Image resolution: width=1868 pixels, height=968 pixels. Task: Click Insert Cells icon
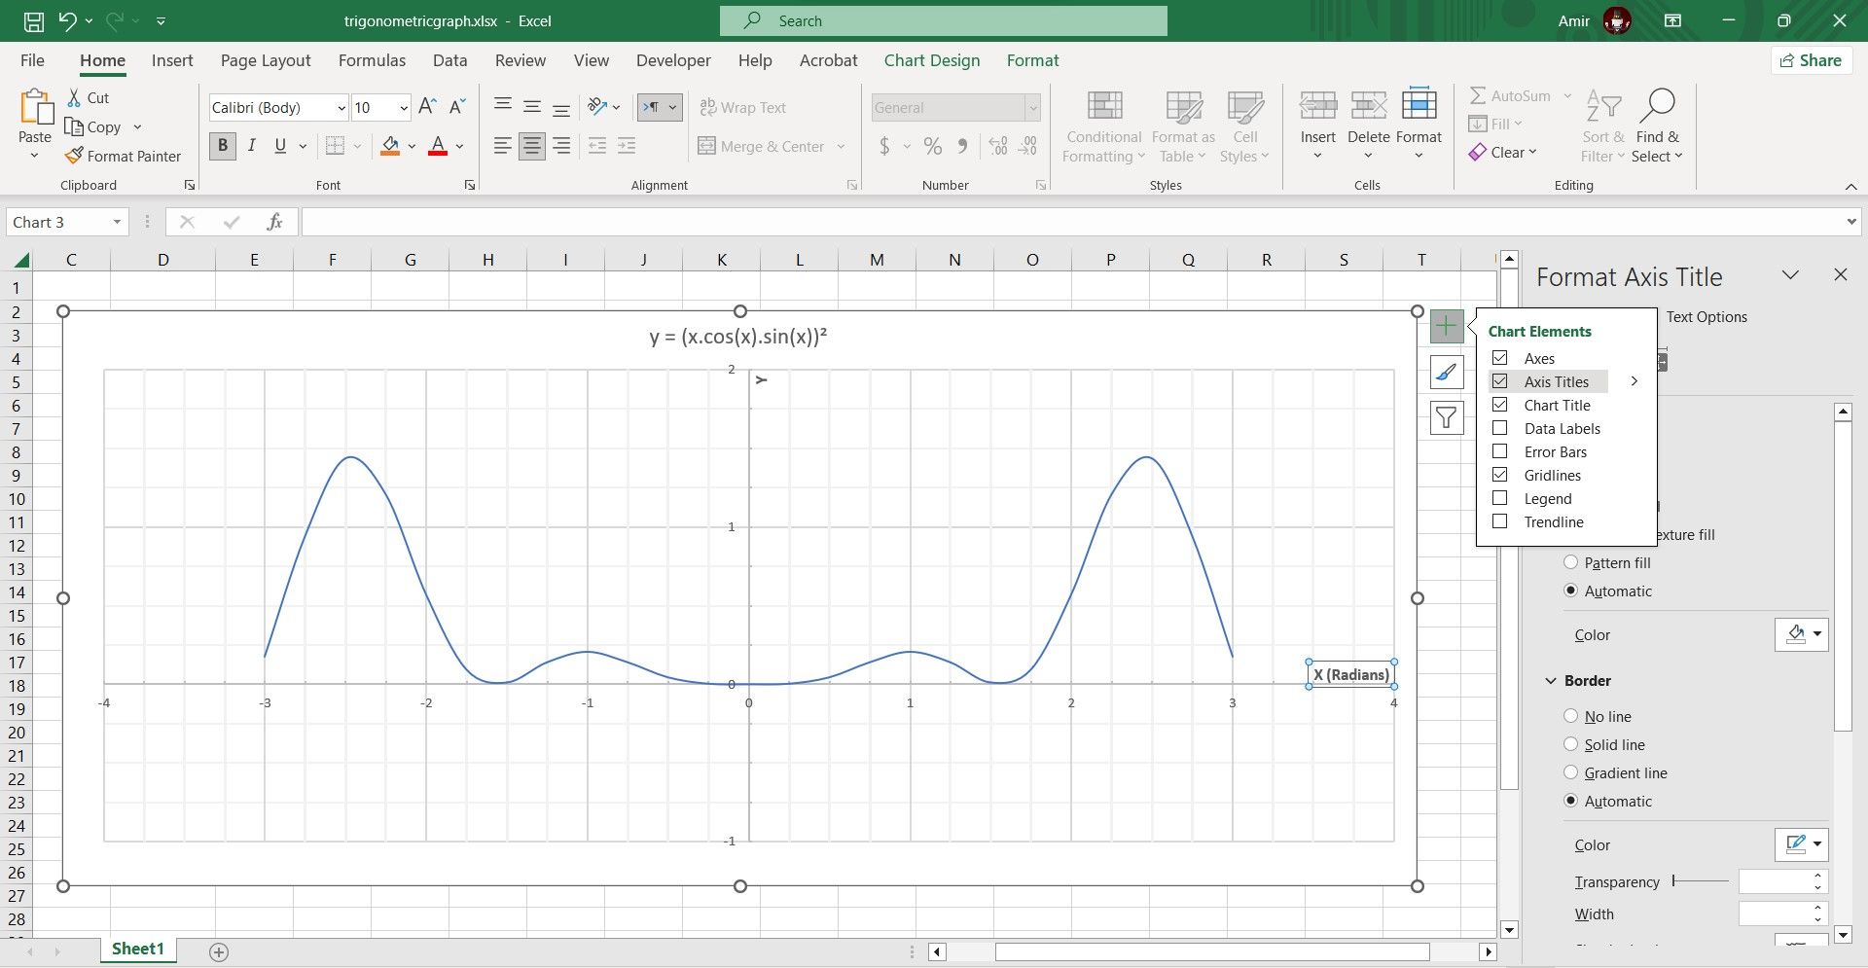(x=1318, y=105)
